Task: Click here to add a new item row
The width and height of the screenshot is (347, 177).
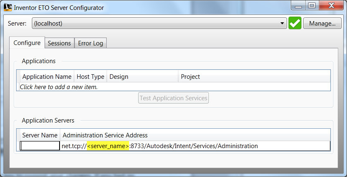Action: (x=59, y=87)
